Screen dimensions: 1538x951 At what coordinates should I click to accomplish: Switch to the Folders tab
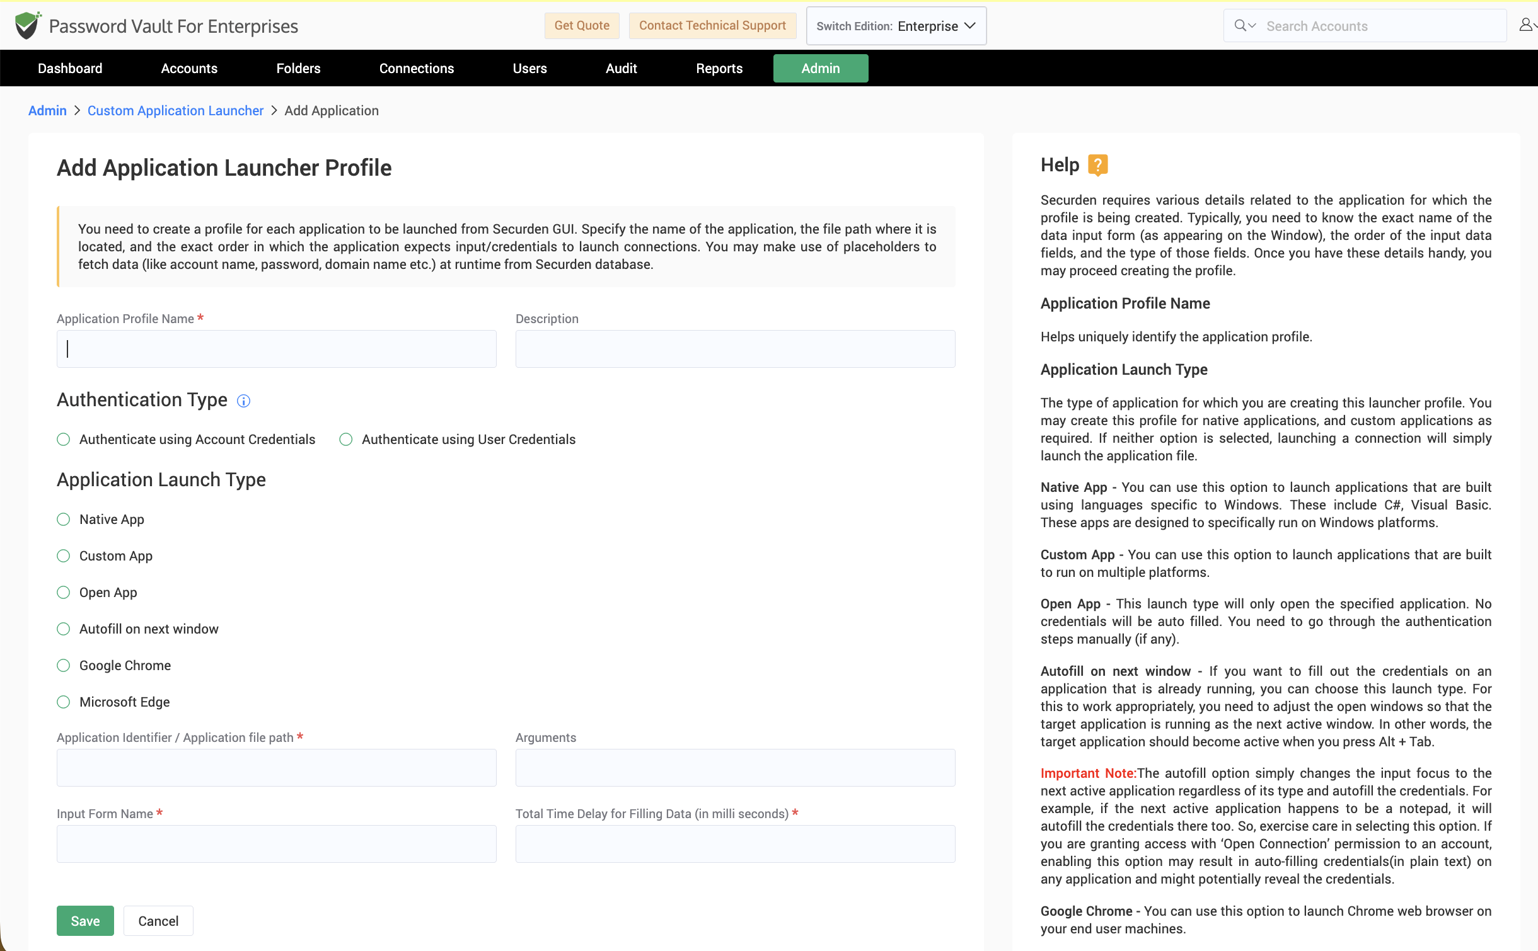click(x=298, y=68)
